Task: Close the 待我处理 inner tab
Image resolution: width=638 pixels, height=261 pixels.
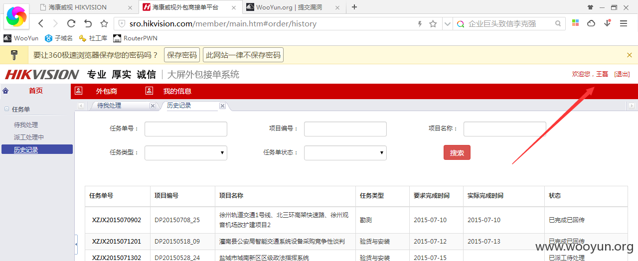Action: tap(153, 106)
